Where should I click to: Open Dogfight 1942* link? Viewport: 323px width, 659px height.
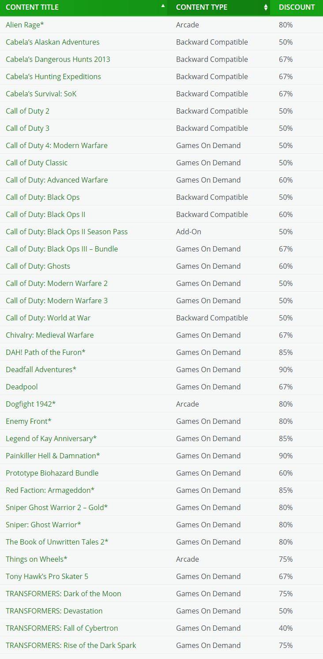pos(30,404)
